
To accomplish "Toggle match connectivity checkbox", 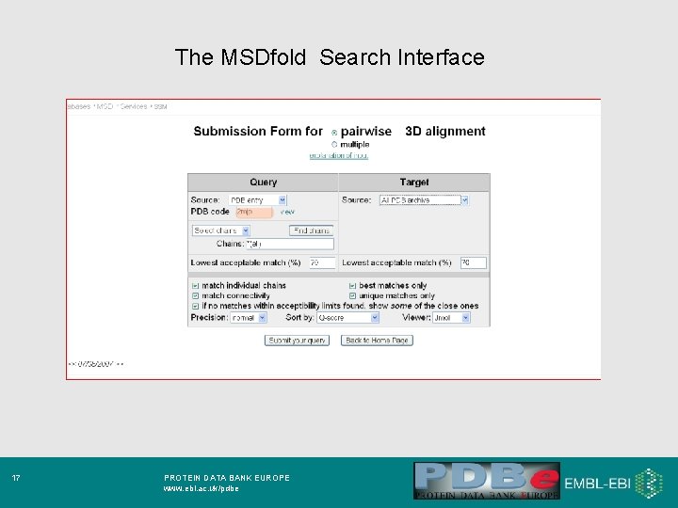I will click(196, 296).
